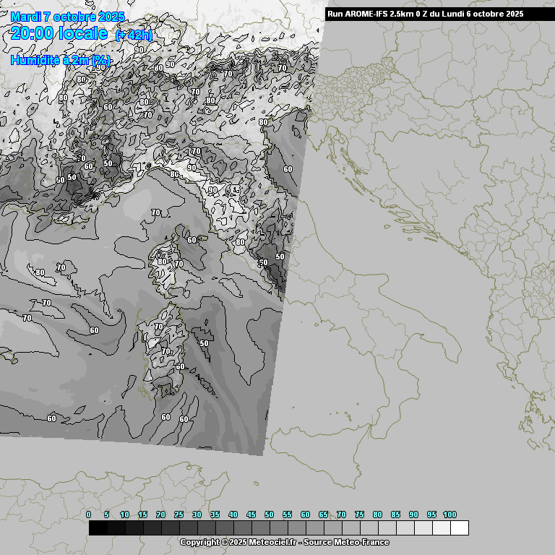Click the "20:00 locale" time heading
555x555 pixels.
pos(59,33)
